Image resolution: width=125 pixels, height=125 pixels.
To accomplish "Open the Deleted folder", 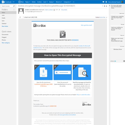I will click(4, 23).
